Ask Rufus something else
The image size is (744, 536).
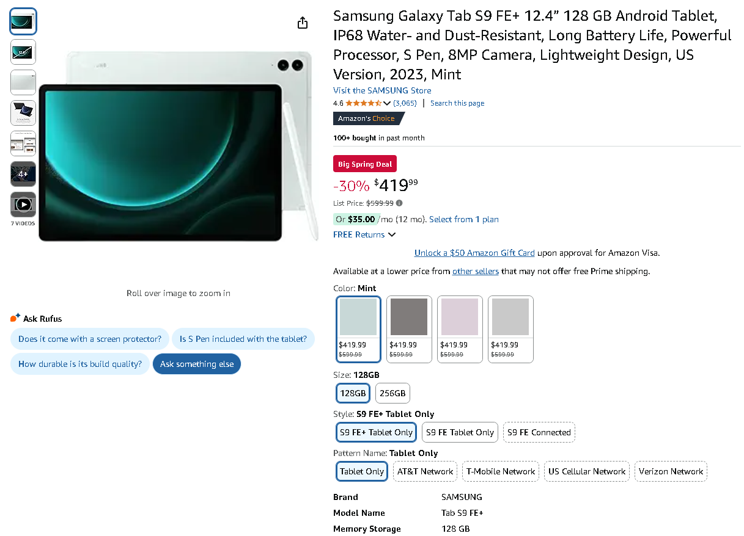(196, 363)
